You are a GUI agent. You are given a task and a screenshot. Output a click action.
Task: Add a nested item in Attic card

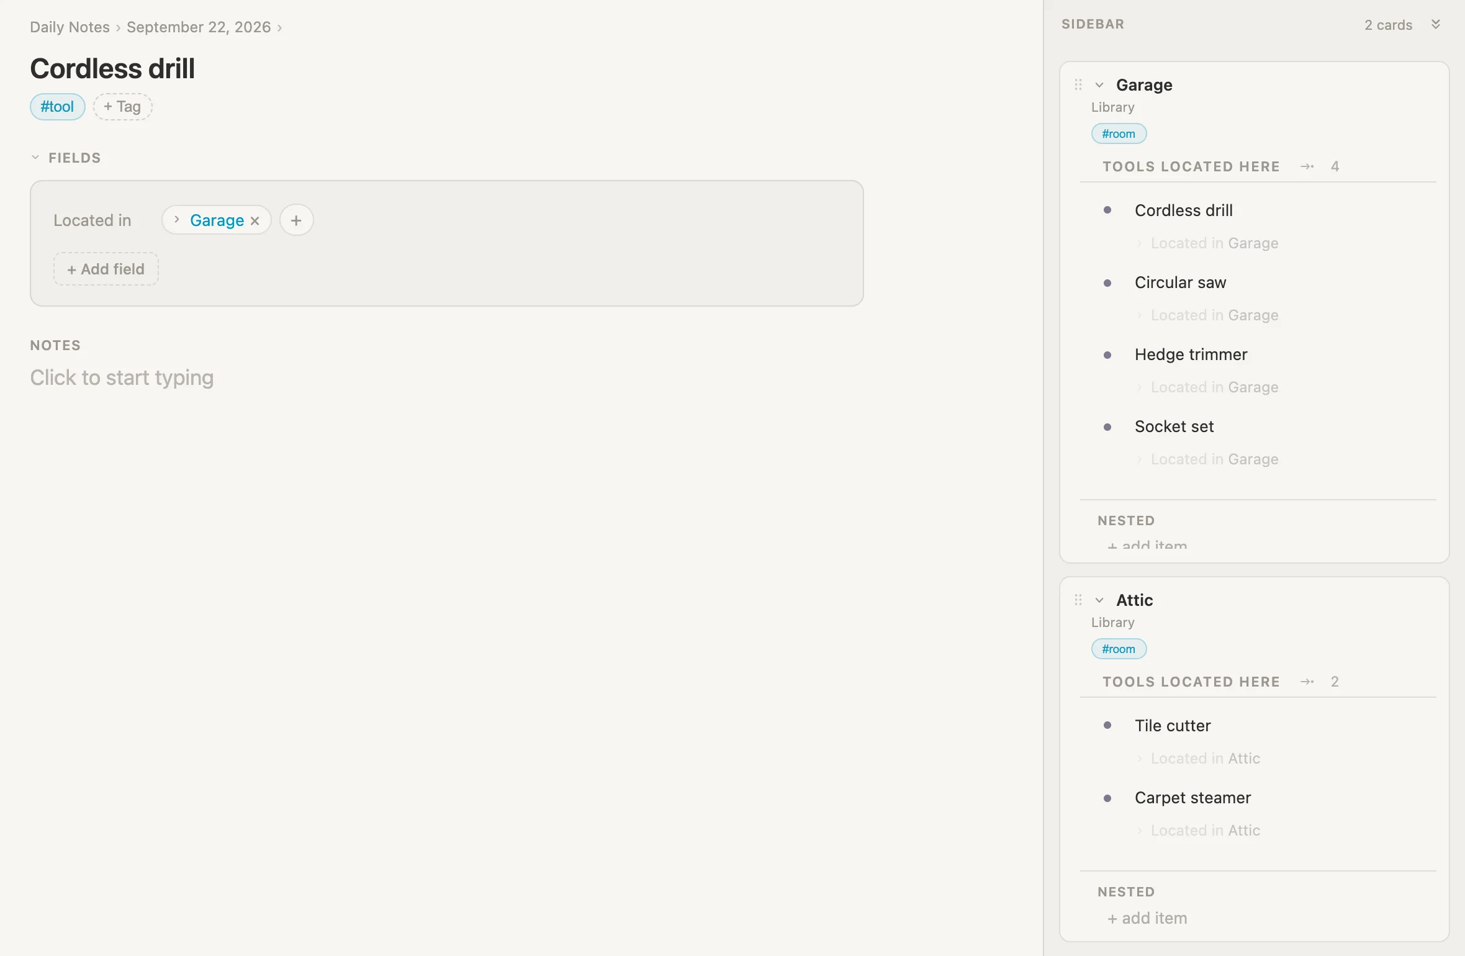point(1147,918)
